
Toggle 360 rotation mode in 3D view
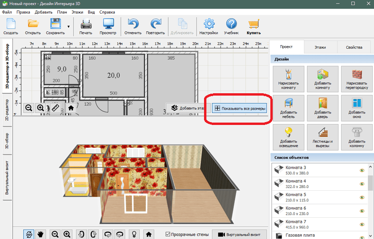[x=29, y=234]
